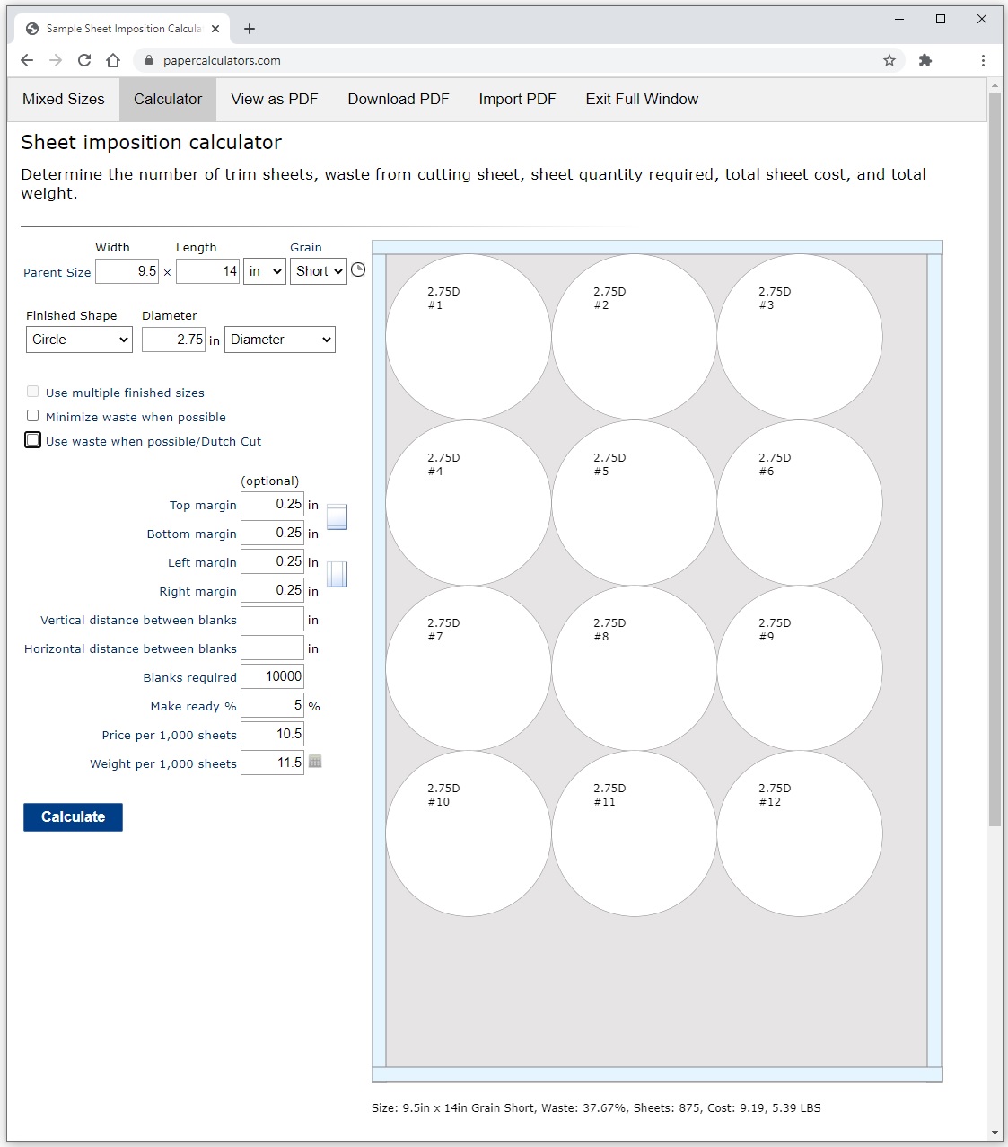The height and width of the screenshot is (1147, 1008).
Task: Open the weight calculator grid icon
Action: tap(315, 762)
